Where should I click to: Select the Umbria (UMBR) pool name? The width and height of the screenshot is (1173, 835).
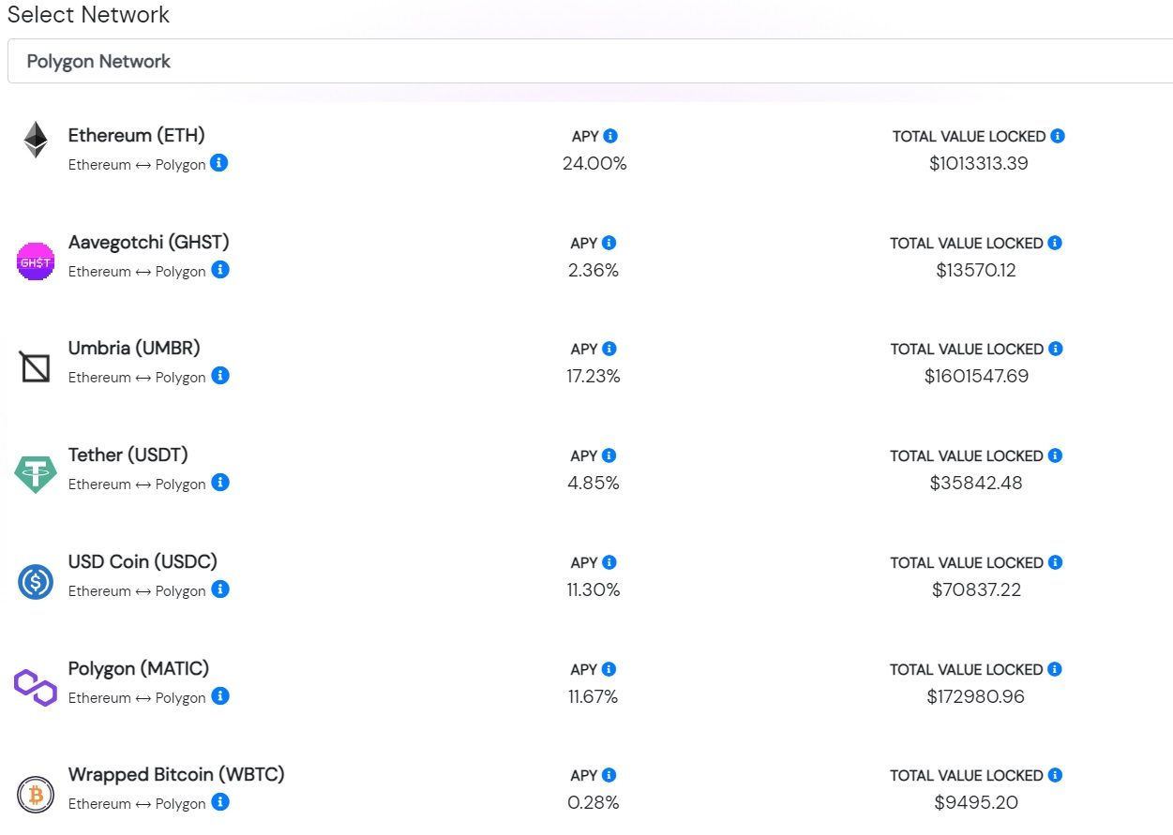[x=134, y=349]
